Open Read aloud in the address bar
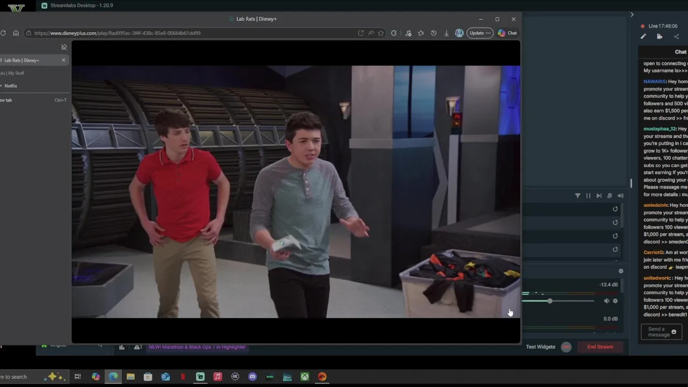This screenshot has width=688, height=387. tap(371, 33)
